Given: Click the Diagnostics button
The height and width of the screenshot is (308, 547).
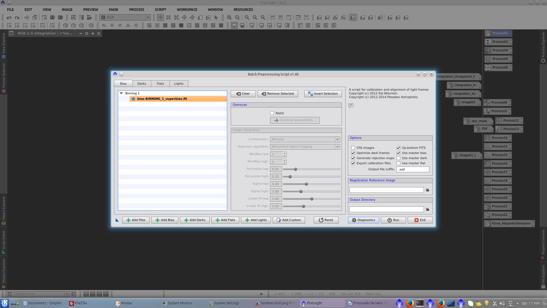Looking at the screenshot, I should click(x=363, y=220).
